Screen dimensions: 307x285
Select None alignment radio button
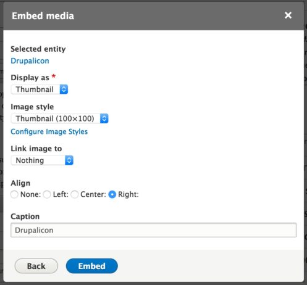(x=14, y=194)
